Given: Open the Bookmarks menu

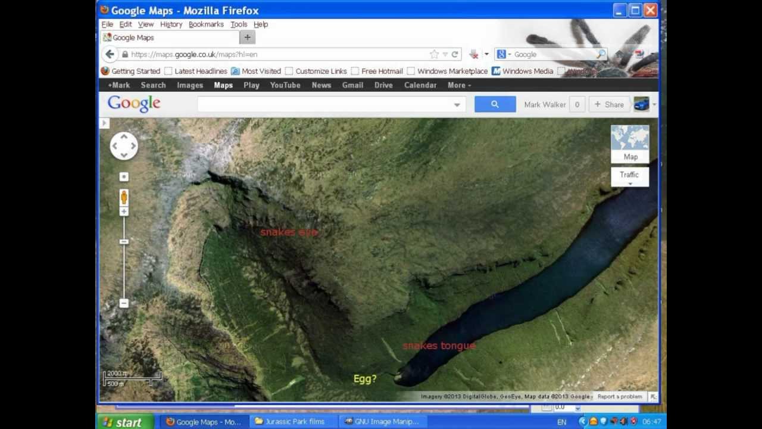Looking at the screenshot, I should [x=206, y=24].
